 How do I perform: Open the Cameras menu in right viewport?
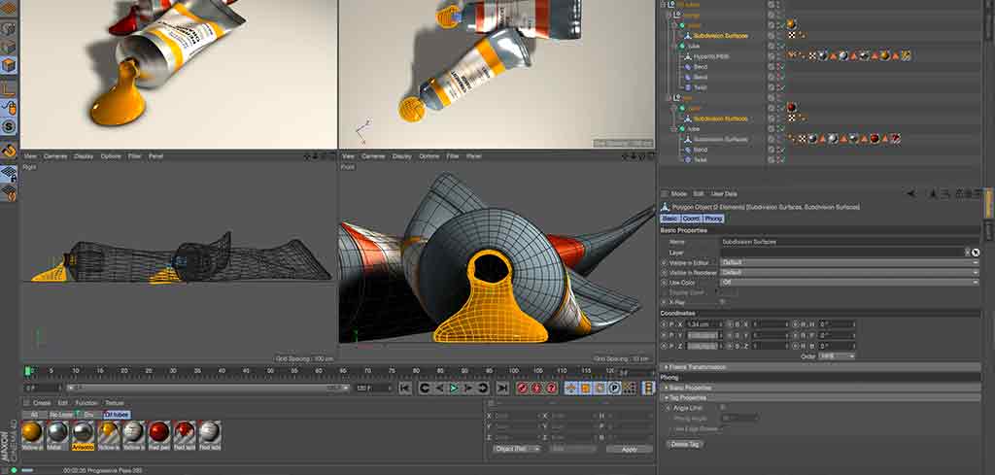pos(373,155)
